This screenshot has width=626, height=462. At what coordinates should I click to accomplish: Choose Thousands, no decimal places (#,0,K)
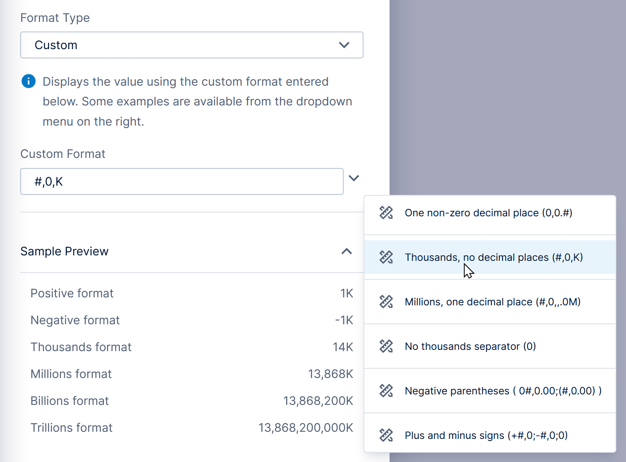[x=493, y=257]
